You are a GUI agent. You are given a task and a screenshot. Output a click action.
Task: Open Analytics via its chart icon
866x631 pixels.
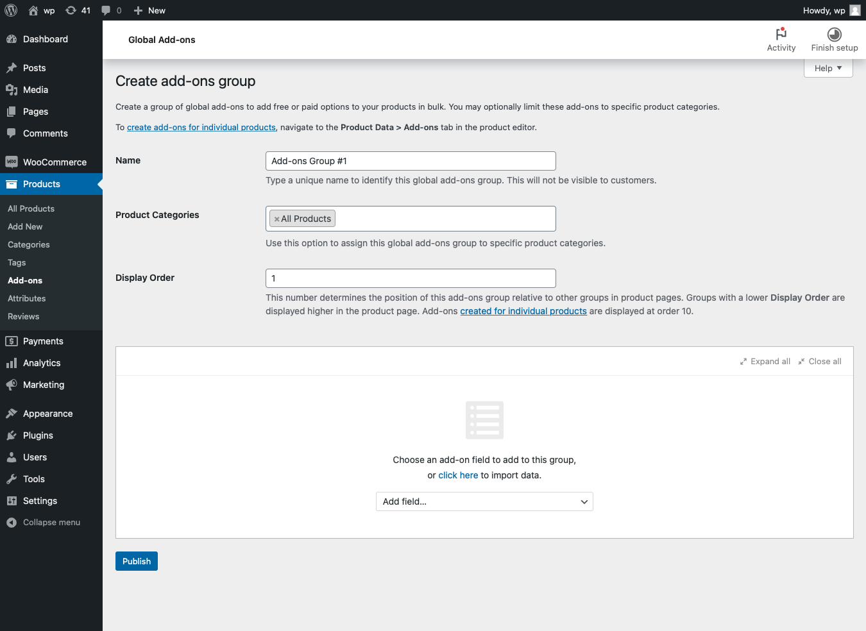pyautogui.click(x=12, y=363)
